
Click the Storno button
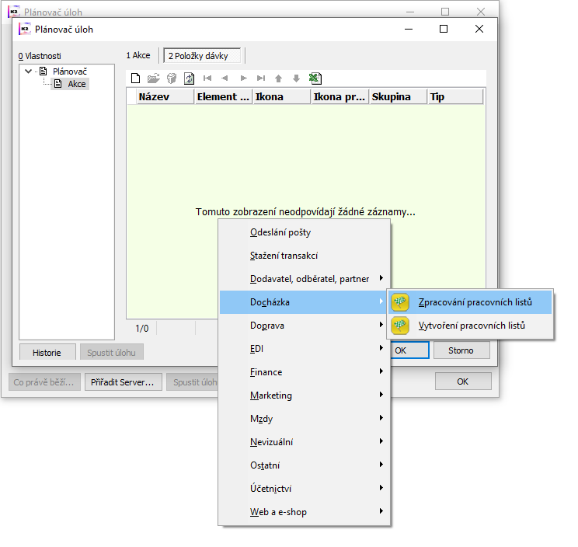[x=461, y=350]
